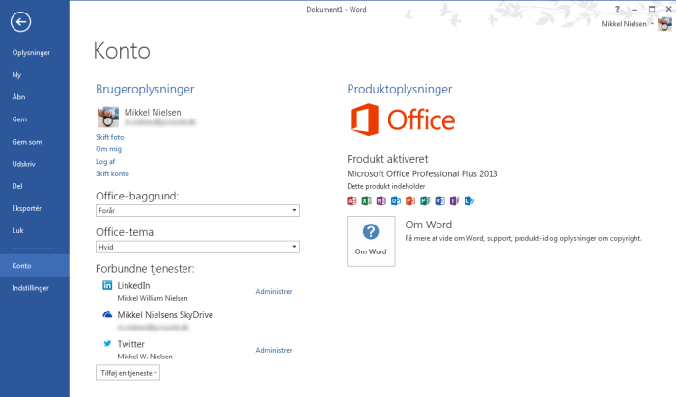The width and height of the screenshot is (676, 397).
Task: Click the Skift konto link
Action: click(112, 173)
